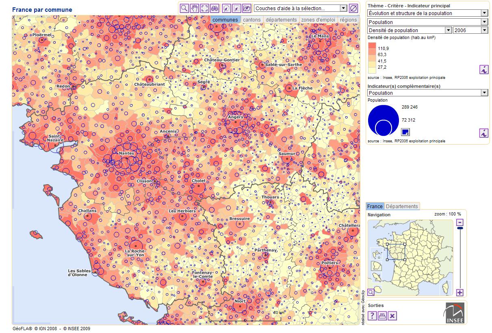This screenshot has height=333, width=492.
Task: Open the 'Couches d'aide à la sélection' dropdown
Action: [300, 8]
